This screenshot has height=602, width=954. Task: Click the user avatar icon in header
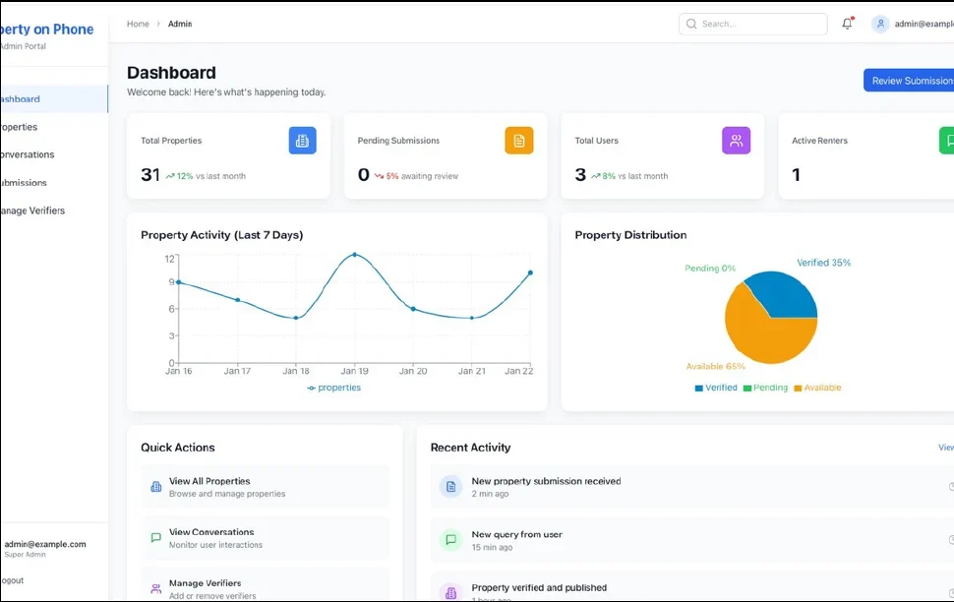coord(880,24)
